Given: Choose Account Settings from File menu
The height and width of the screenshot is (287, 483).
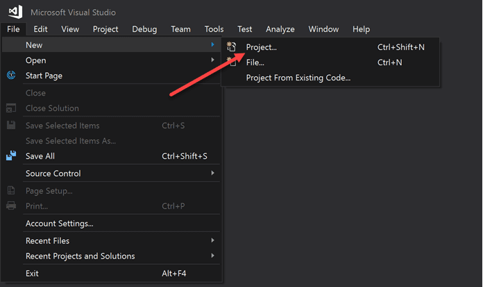Looking at the screenshot, I should (59, 223).
